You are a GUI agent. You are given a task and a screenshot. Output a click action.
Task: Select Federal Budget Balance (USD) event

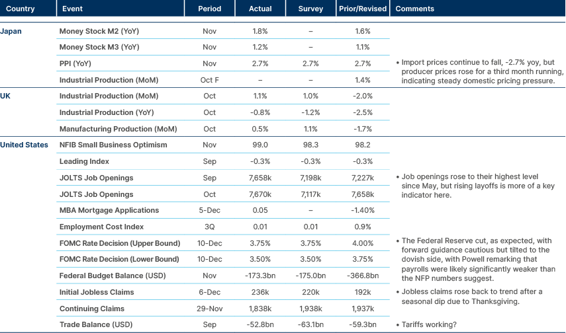(113, 276)
